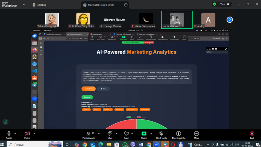Expand the Audio options arrow

15,133
